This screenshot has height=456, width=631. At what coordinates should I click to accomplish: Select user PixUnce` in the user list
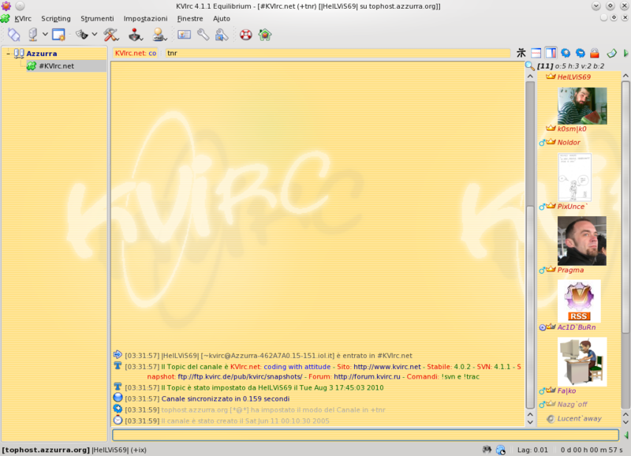573,207
